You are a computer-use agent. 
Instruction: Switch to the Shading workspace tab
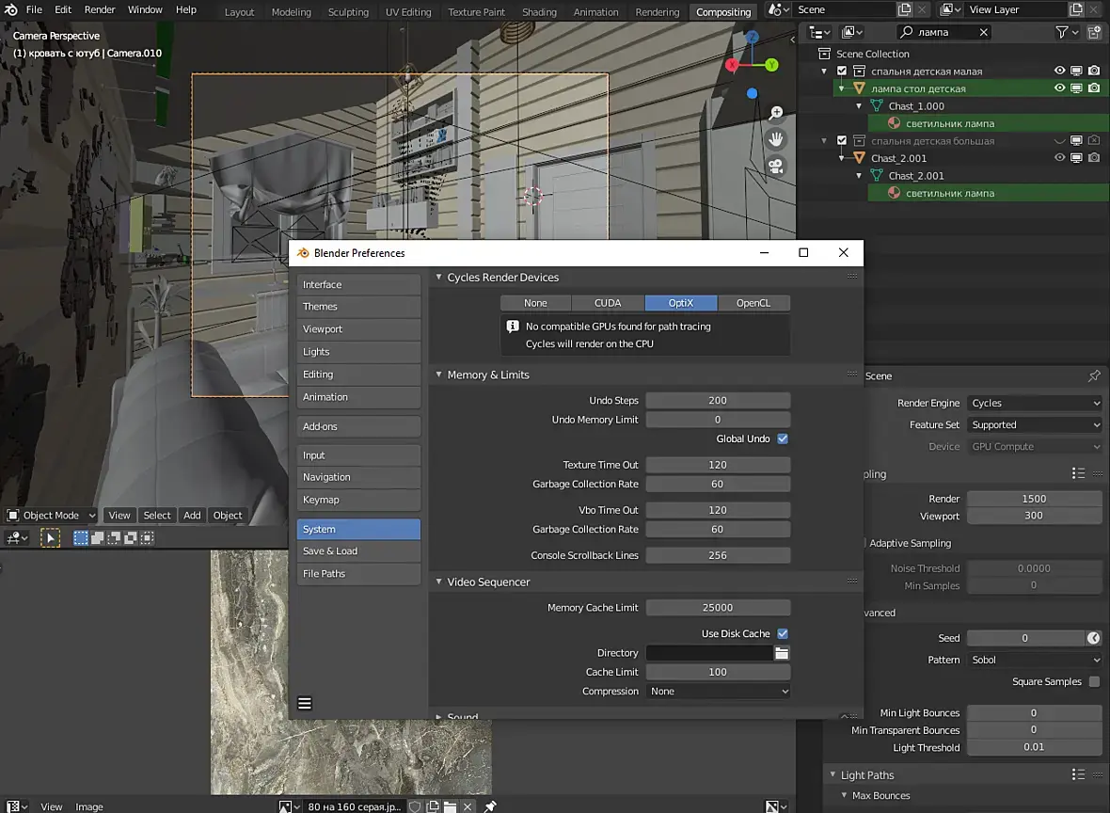click(x=539, y=12)
